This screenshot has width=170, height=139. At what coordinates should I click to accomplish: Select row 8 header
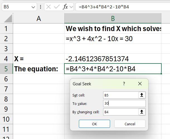coord(6,99)
